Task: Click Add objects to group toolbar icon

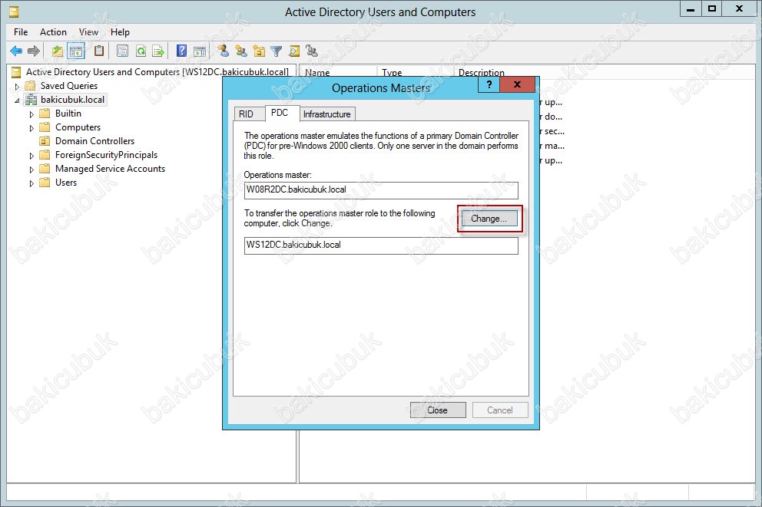Action: tap(312, 51)
